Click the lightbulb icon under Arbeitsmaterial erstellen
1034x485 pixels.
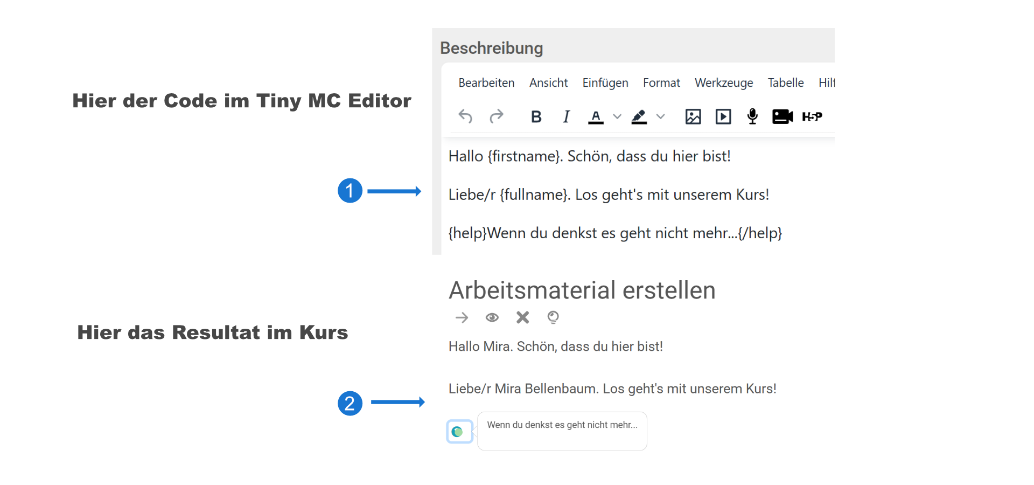point(553,317)
